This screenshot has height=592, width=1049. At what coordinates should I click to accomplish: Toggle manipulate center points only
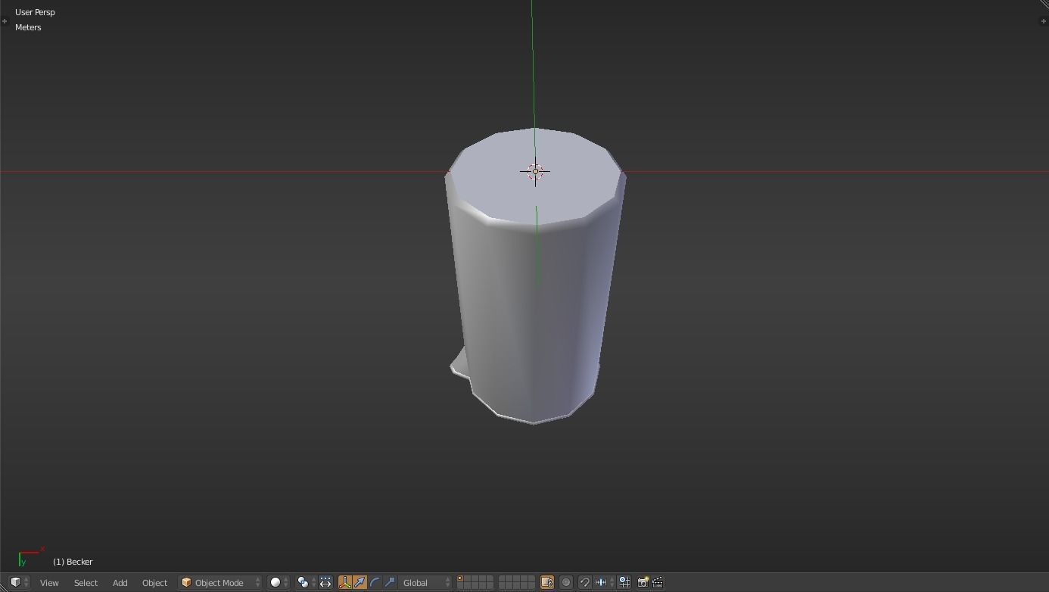coord(325,582)
